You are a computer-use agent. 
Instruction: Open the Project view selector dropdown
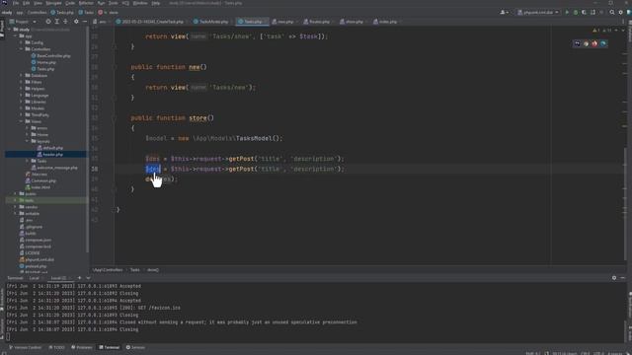23,22
